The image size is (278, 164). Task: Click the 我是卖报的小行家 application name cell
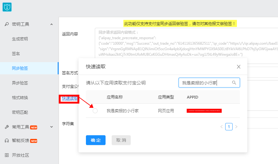pyautogui.click(x=122, y=111)
